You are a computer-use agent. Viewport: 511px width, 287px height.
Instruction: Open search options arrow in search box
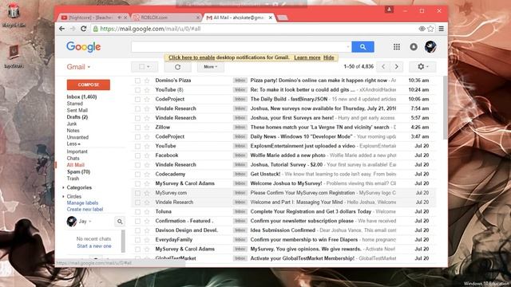(x=348, y=47)
